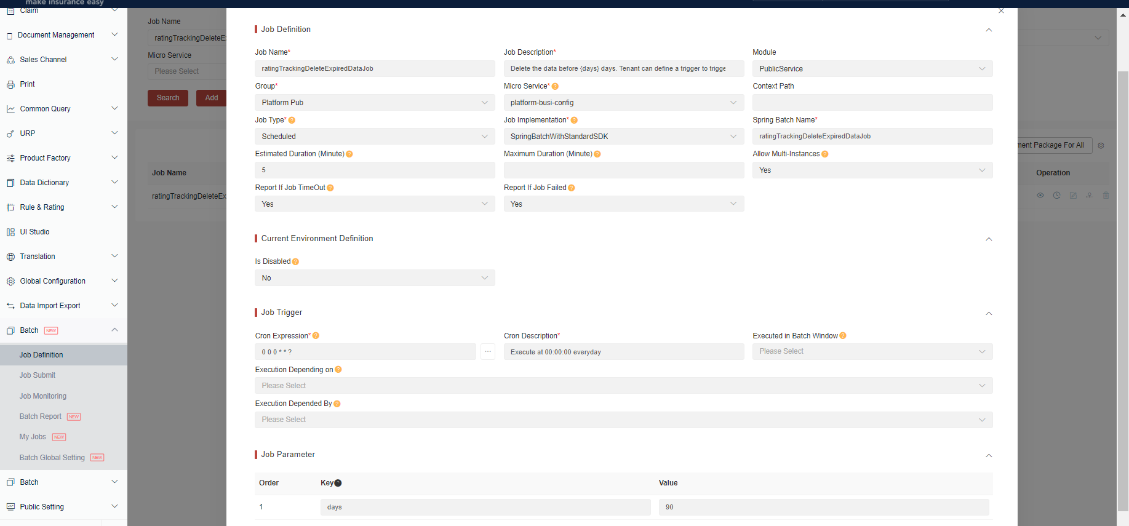Click help icon for Maximum Duration (Minute)

597,154
